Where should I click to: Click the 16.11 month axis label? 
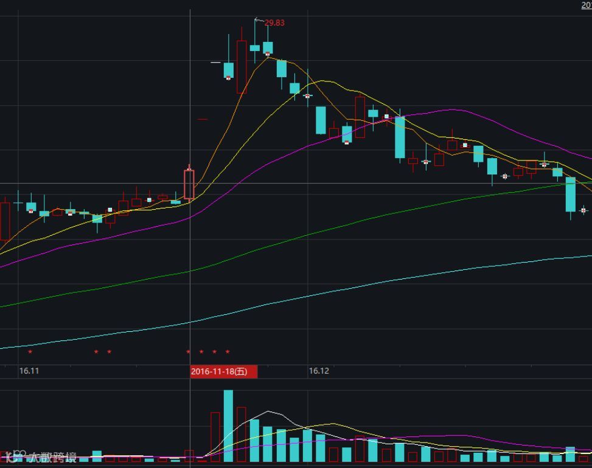coord(29,371)
